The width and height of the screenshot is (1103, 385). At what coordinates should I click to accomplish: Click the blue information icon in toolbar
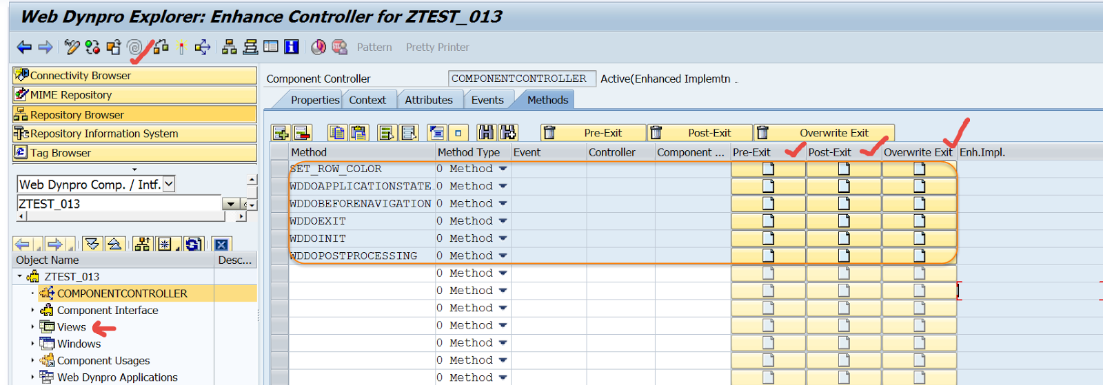click(x=292, y=47)
